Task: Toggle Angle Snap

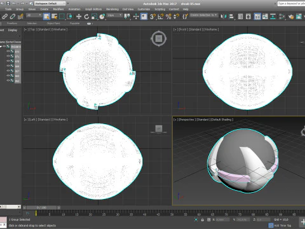Action: point(161,17)
